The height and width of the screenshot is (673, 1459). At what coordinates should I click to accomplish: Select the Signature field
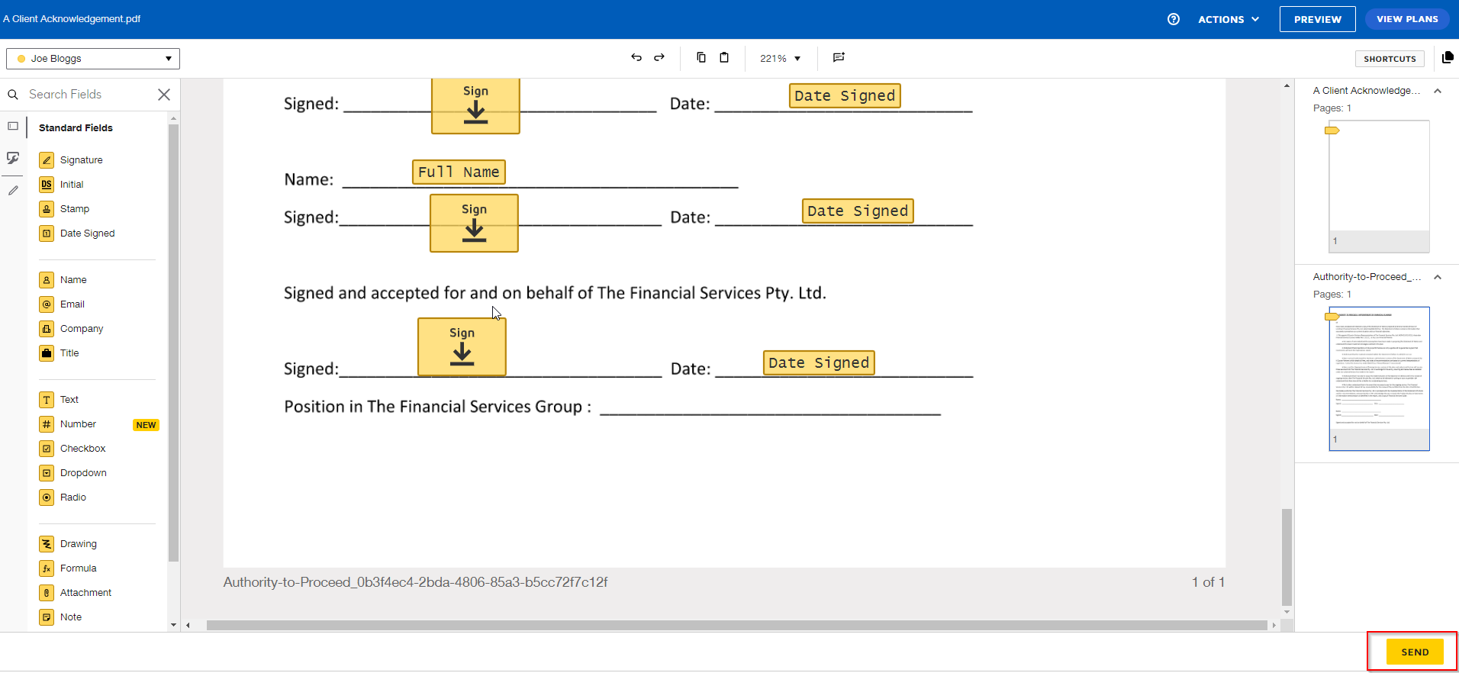(x=81, y=160)
